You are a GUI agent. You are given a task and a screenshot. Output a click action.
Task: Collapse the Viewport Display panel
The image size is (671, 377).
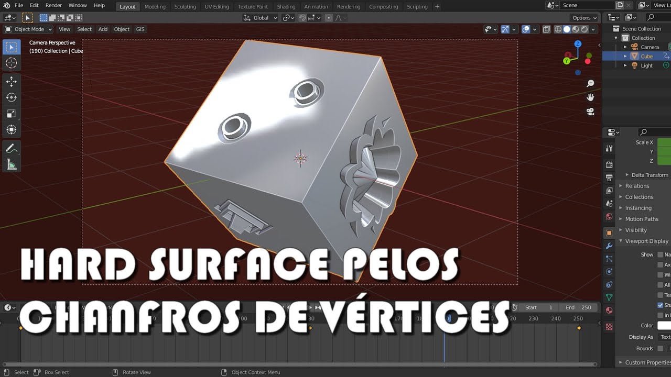(x=646, y=241)
